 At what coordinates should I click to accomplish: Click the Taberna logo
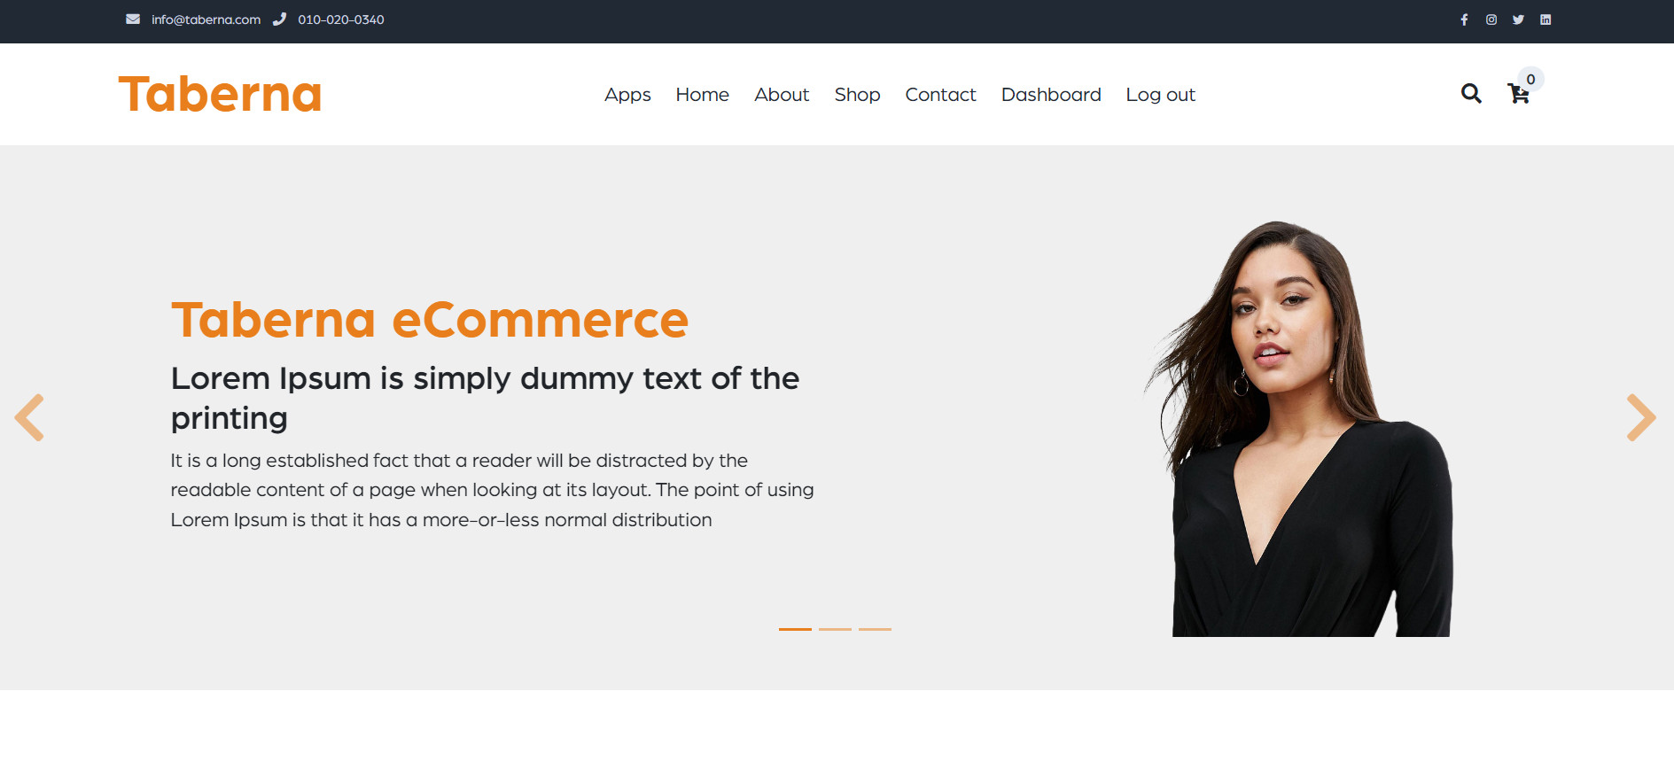point(220,94)
